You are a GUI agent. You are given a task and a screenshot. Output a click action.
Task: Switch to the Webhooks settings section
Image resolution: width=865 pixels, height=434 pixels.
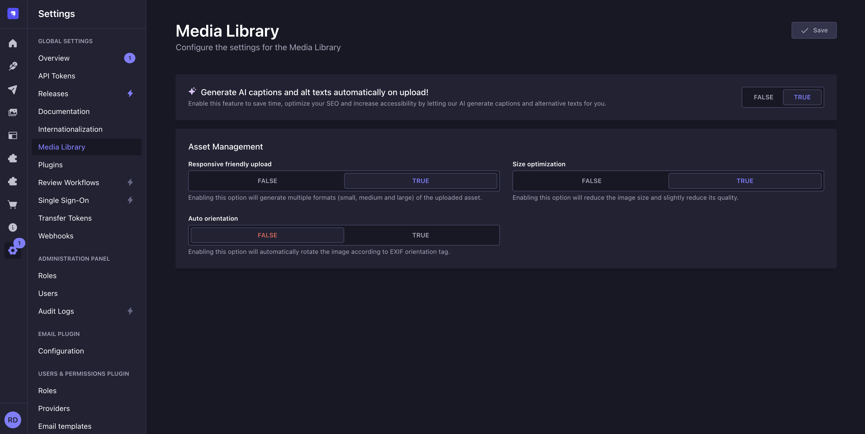[56, 236]
